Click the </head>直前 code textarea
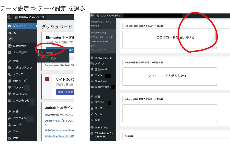 tap(170, 40)
